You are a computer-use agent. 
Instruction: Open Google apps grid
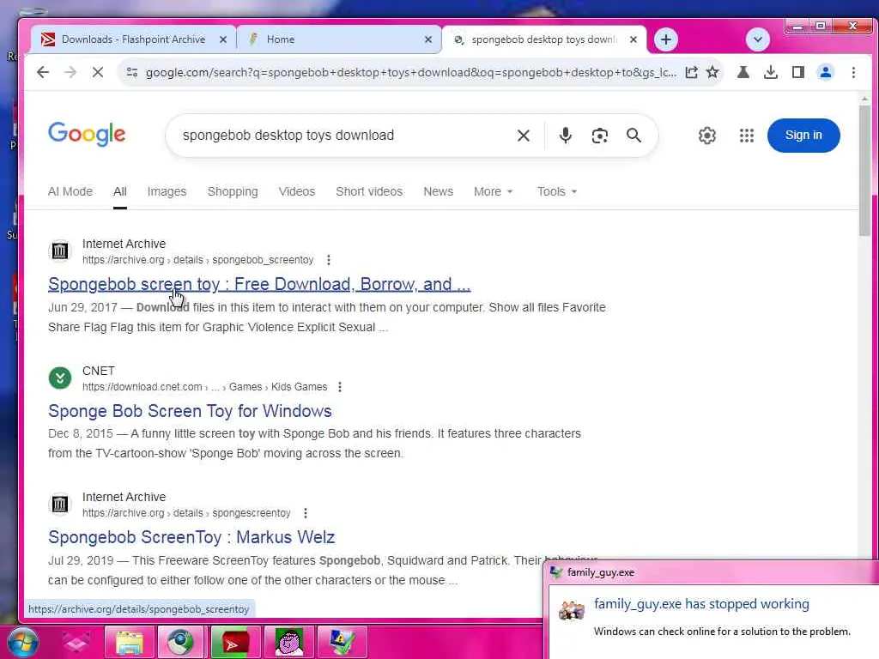click(x=747, y=136)
